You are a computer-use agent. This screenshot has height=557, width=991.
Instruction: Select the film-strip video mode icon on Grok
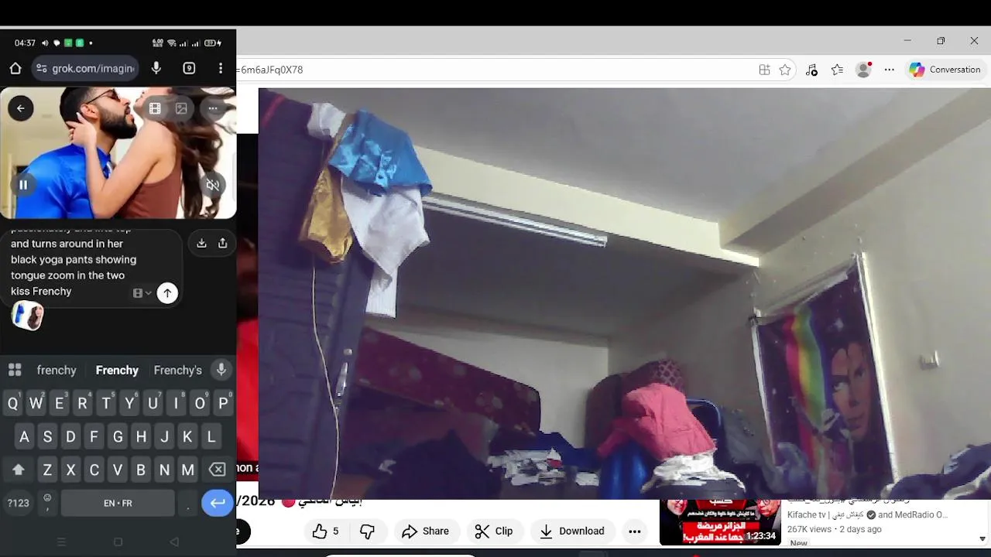[x=155, y=109]
